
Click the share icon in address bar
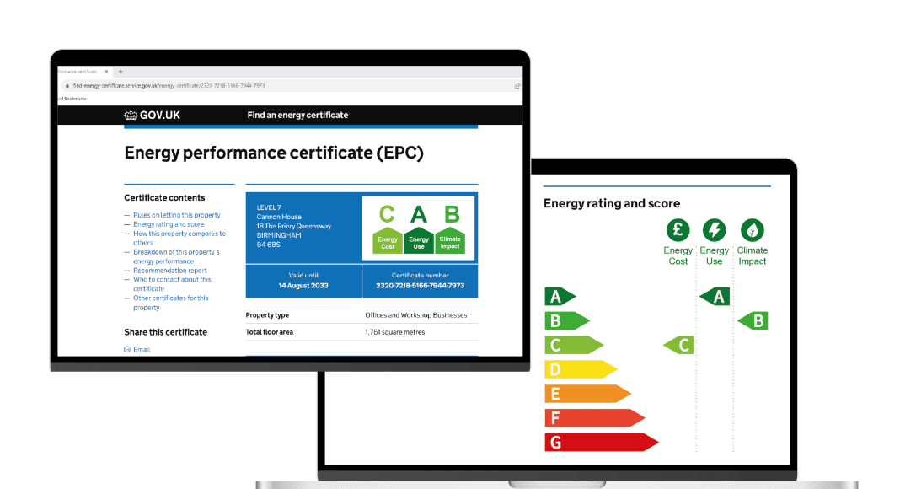(x=517, y=85)
